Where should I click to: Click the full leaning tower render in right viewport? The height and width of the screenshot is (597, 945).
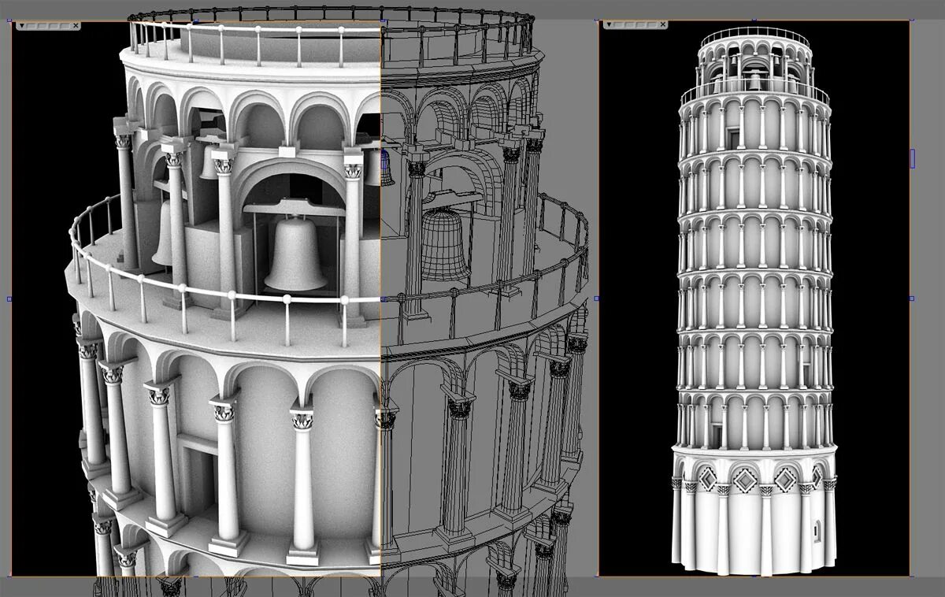click(x=754, y=301)
